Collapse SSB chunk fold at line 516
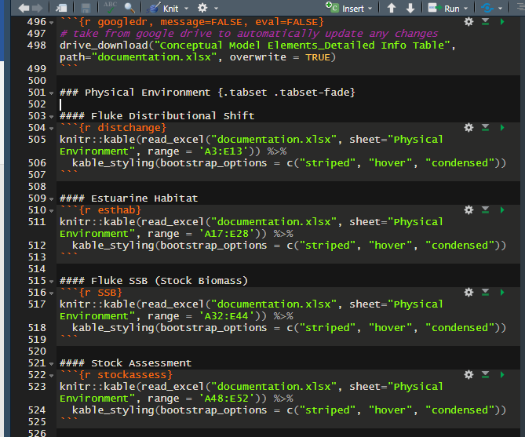 (x=51, y=293)
